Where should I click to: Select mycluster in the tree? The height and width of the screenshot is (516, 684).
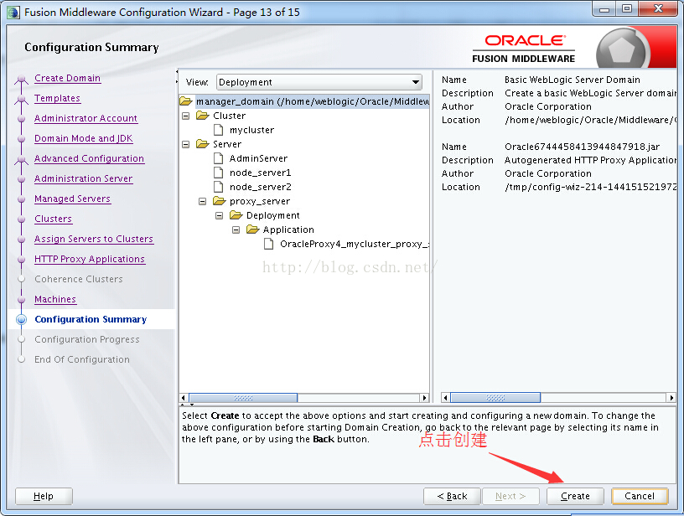(x=252, y=130)
